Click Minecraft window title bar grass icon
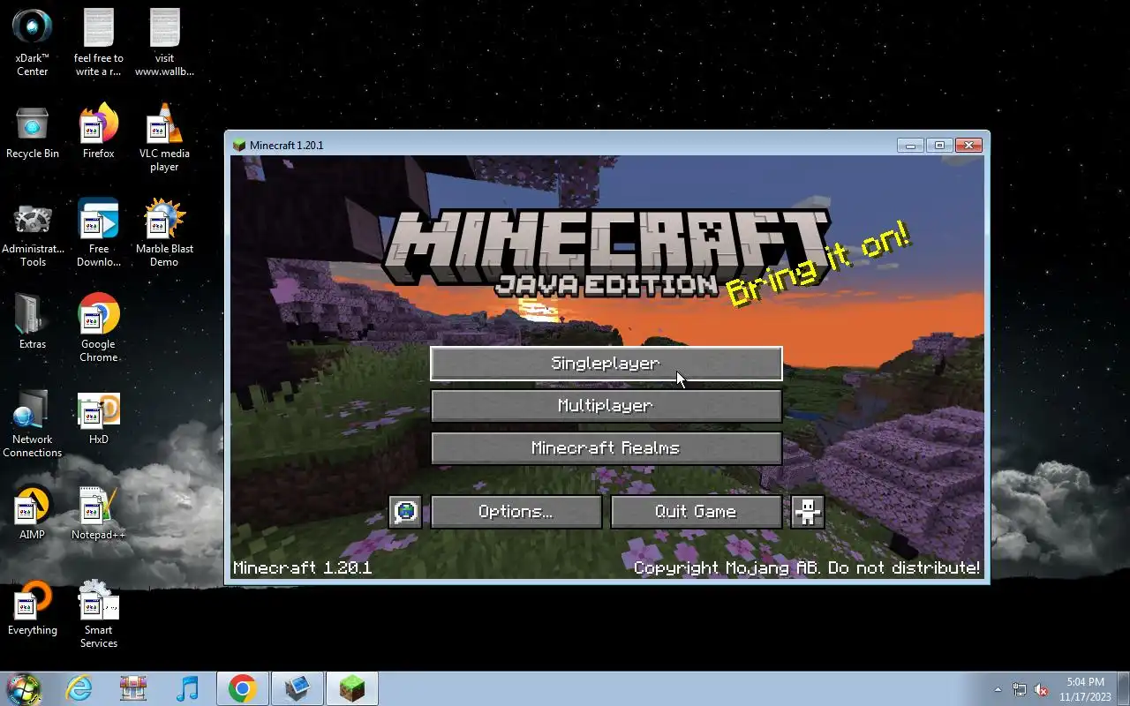 [238, 145]
